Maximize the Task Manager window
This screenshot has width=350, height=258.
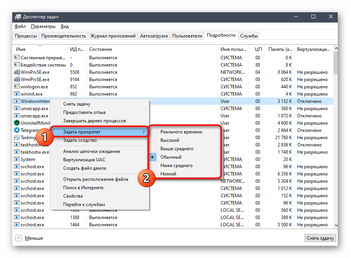click(x=313, y=17)
